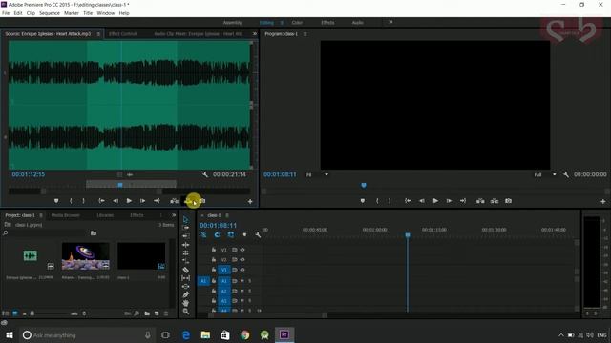The image size is (611, 343).
Task: Play the sequence in Program monitor
Action: (x=435, y=201)
